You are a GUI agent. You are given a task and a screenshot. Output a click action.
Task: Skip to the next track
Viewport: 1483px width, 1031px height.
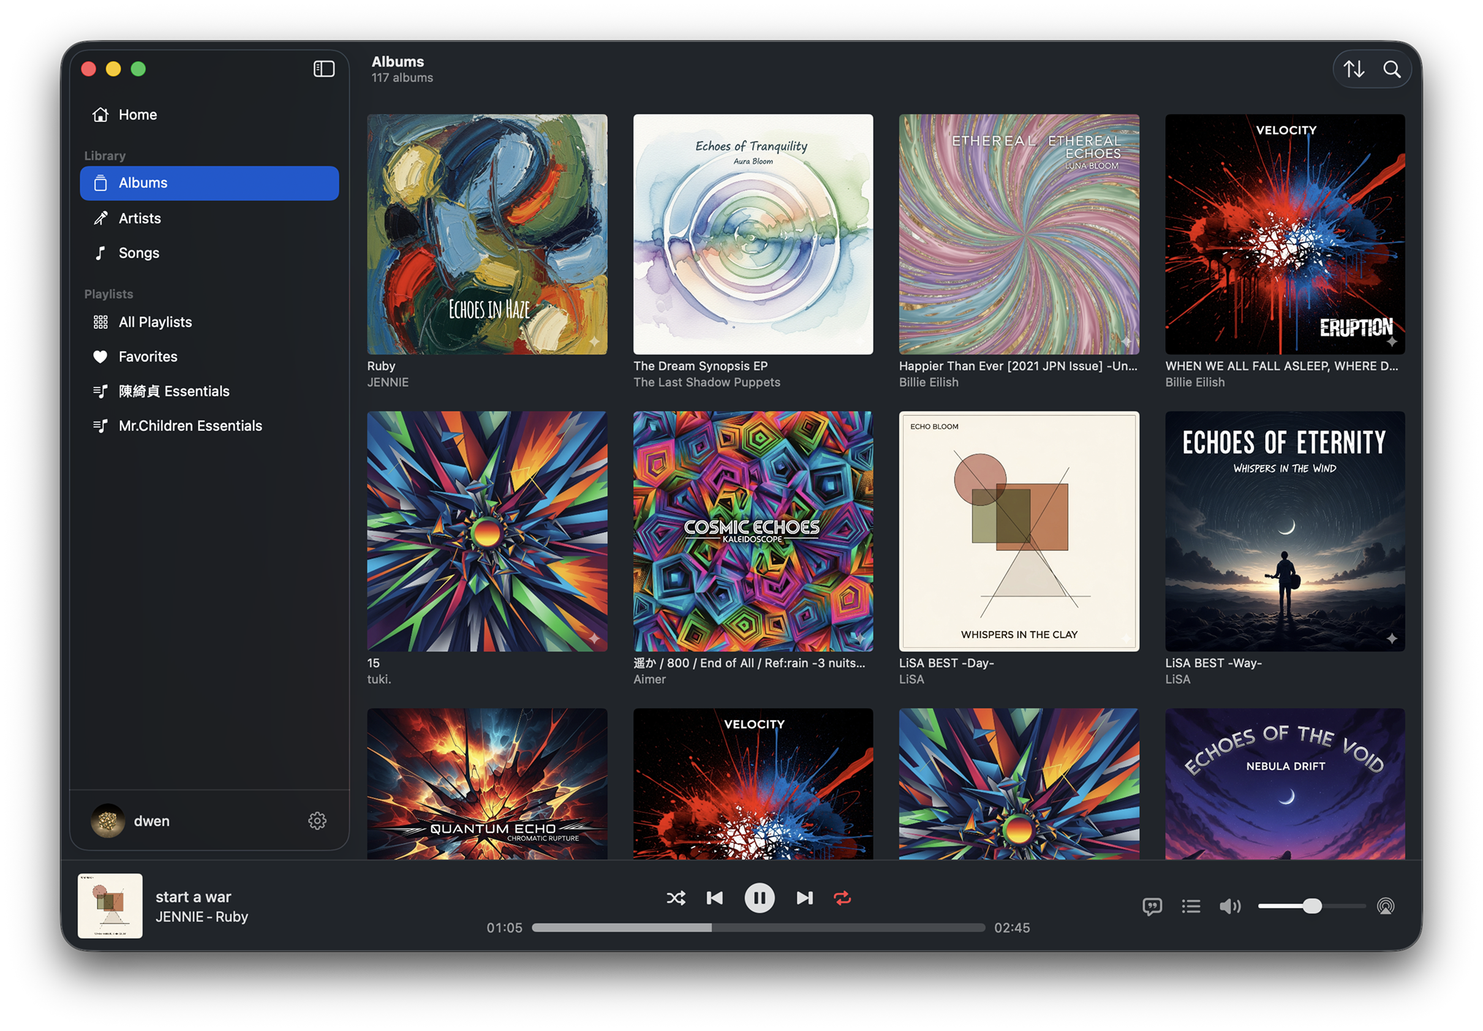(804, 898)
